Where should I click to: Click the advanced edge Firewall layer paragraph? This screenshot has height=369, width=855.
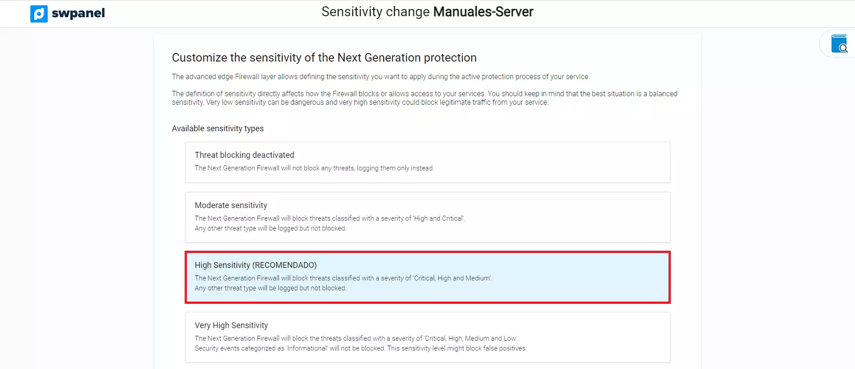[x=380, y=77]
